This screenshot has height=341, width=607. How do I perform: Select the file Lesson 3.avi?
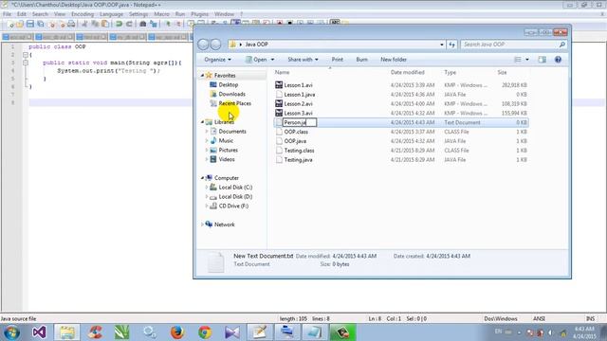[298, 114]
